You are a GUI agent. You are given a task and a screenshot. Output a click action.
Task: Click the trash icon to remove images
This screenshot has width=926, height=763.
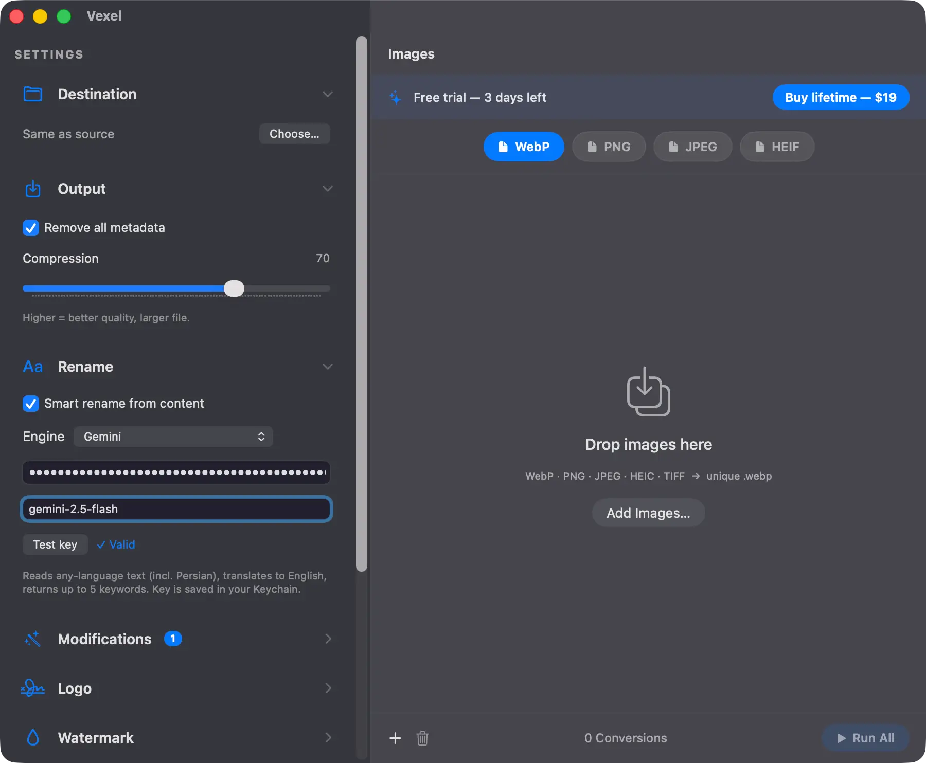(422, 738)
